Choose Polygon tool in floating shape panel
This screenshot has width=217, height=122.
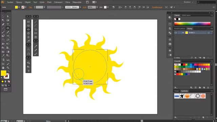pyautogui.click(x=28, y=33)
